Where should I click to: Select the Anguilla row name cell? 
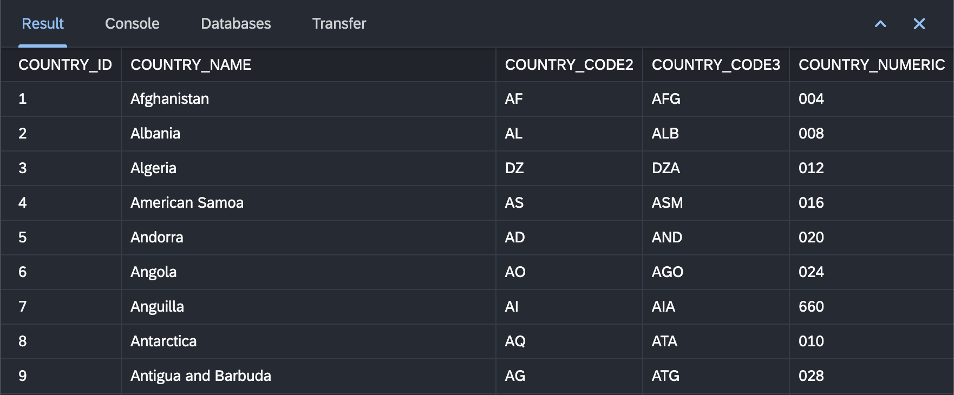pyautogui.click(x=309, y=307)
